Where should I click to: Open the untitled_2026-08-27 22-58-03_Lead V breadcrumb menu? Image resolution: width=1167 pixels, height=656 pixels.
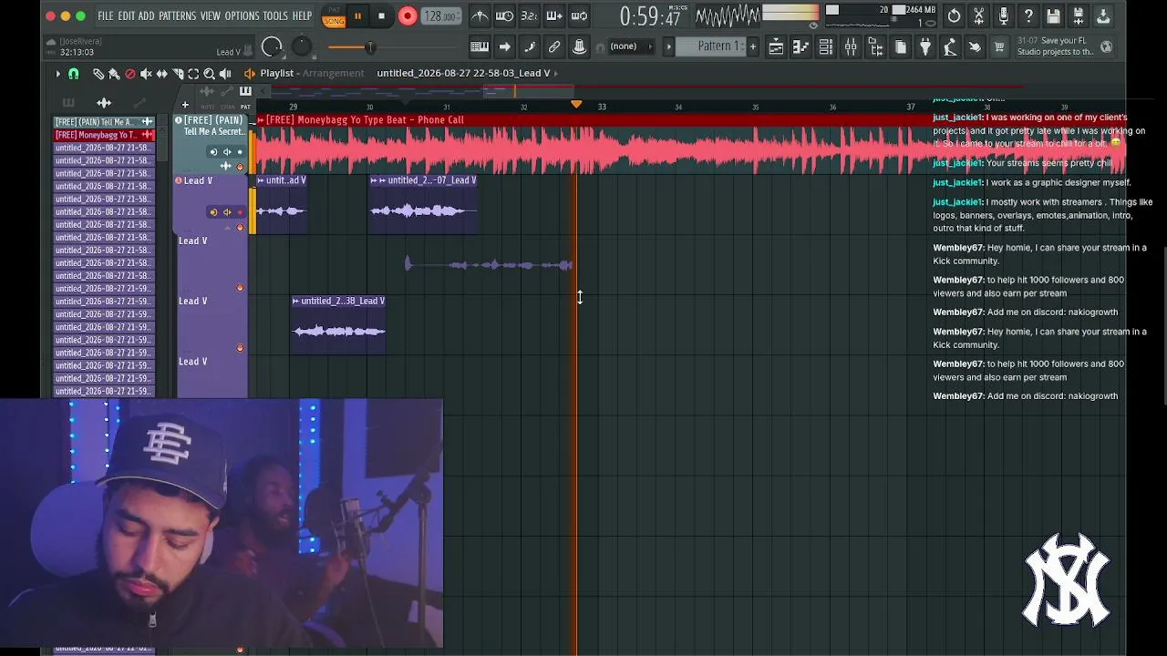coord(463,73)
